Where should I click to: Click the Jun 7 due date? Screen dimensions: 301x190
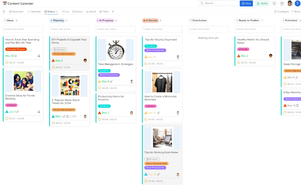12,112
